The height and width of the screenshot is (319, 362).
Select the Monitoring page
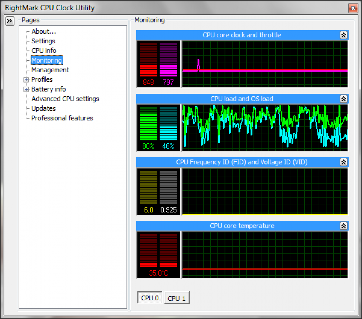tap(47, 60)
